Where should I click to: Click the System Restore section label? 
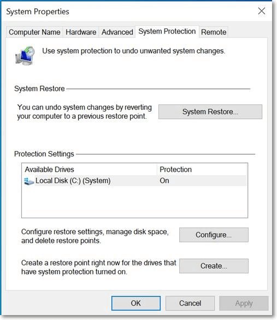click(x=39, y=89)
